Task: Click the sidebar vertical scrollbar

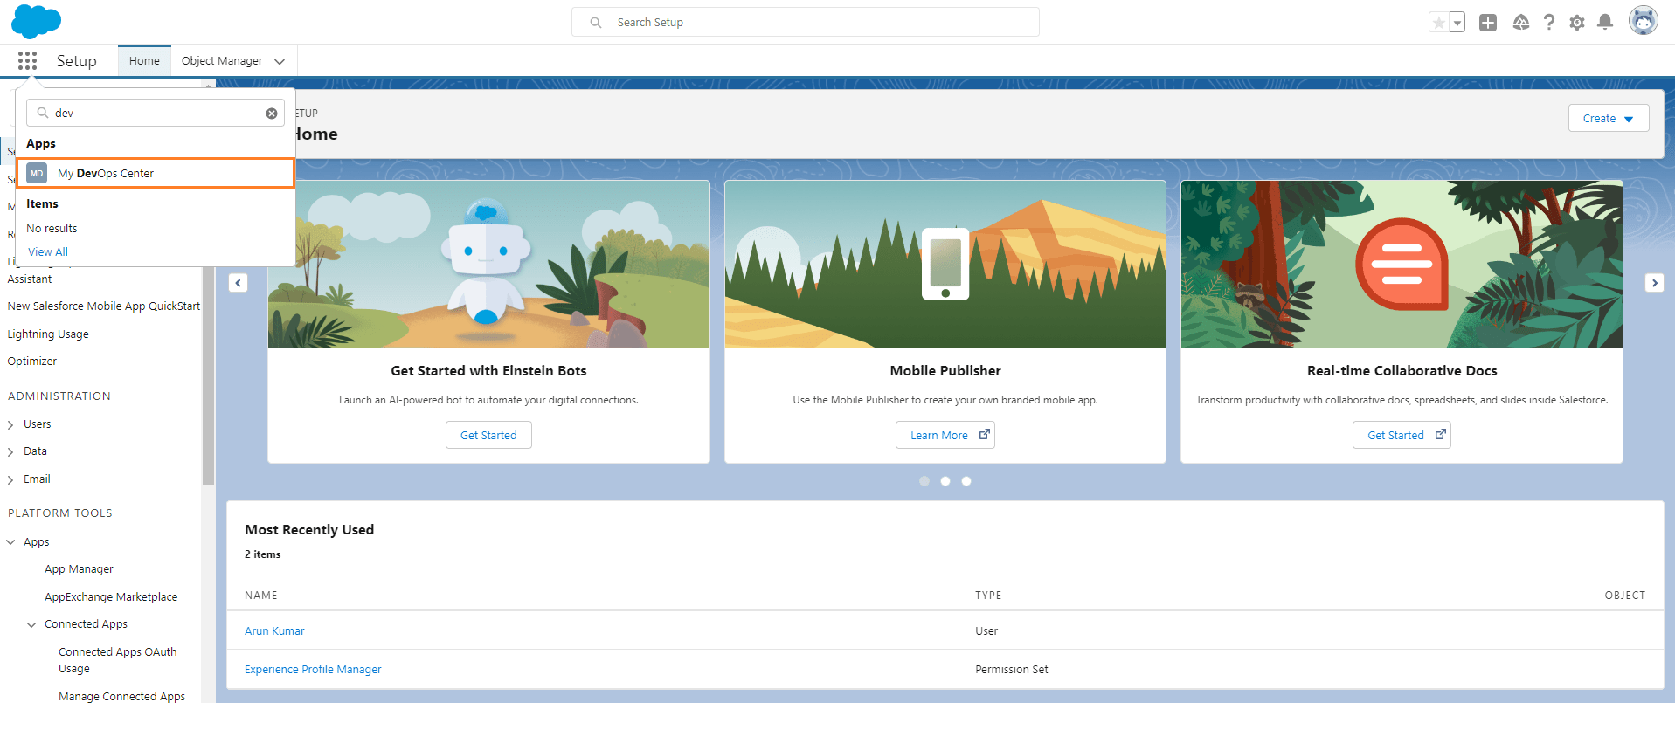Action: tap(208, 375)
